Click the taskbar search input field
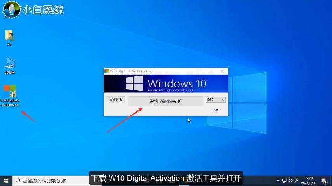Image resolution: width=332 pixels, height=186 pixels. coord(51,181)
